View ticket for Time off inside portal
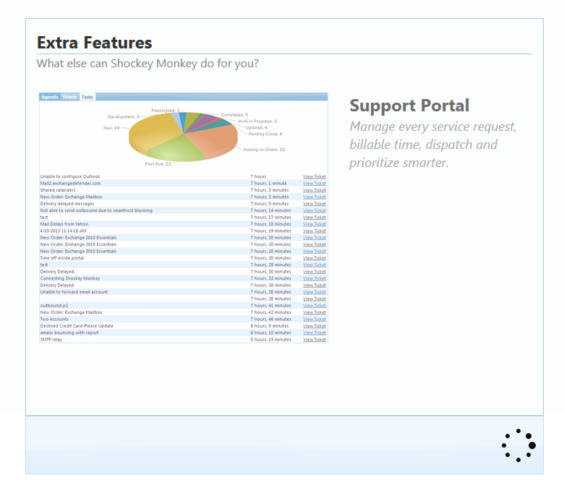564x491 pixels. (x=314, y=258)
